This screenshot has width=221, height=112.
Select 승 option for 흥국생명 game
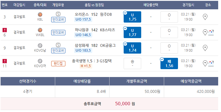point(132,63)
